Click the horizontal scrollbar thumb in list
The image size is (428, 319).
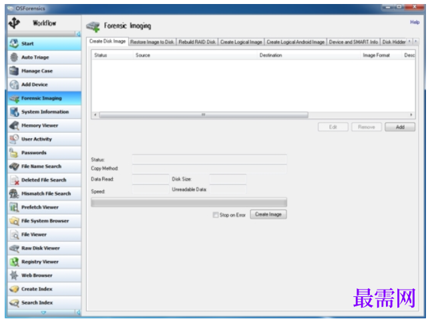click(204, 115)
